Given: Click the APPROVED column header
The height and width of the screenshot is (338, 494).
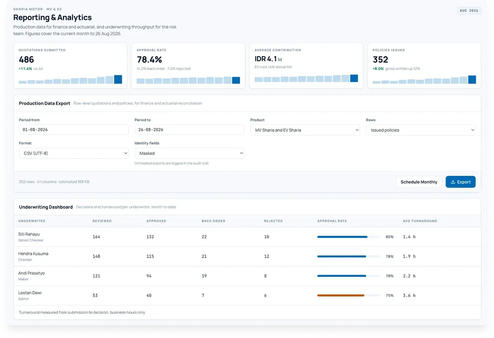Looking at the screenshot, I should coord(156,221).
